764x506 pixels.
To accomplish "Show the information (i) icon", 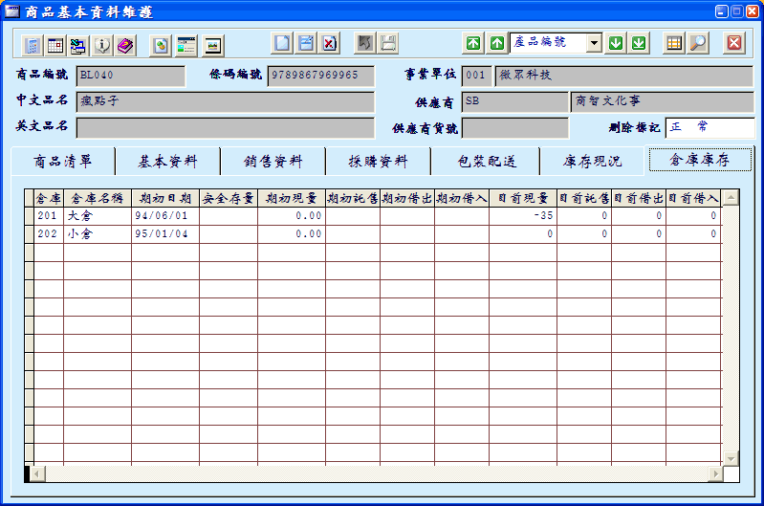I will [102, 45].
